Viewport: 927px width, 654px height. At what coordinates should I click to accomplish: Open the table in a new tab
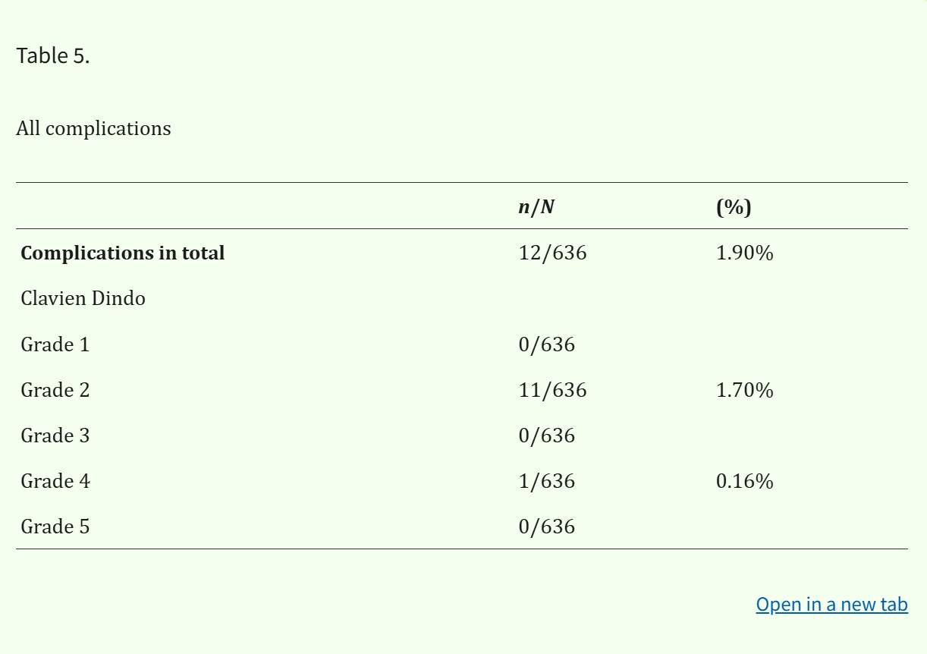831,604
